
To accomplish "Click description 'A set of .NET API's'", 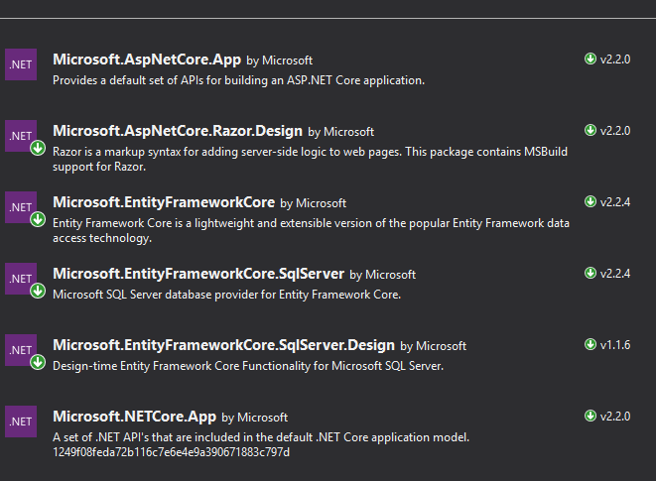I will 261,437.
